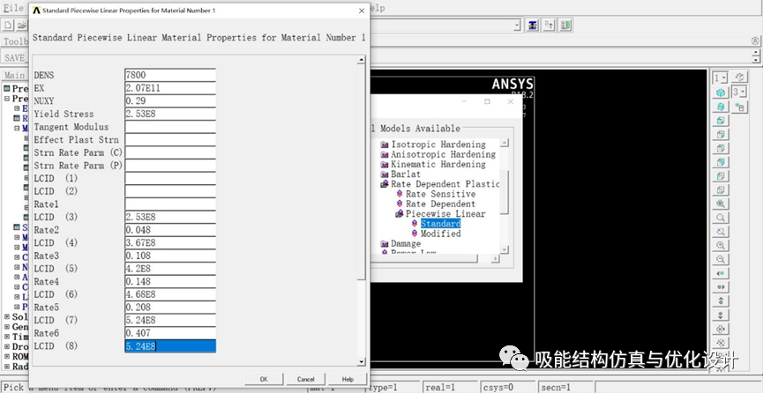763x393 pixels.
Task: Click the dialog scrollbar down arrow
Action: 361,362
